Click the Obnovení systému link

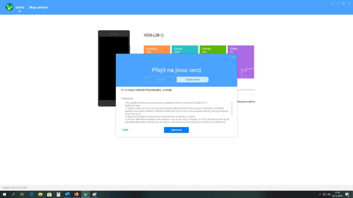(x=246, y=102)
